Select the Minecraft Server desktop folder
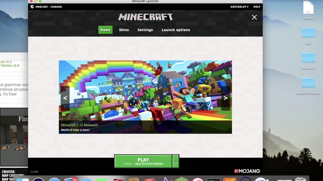The width and height of the screenshot is (323, 181). (308, 85)
